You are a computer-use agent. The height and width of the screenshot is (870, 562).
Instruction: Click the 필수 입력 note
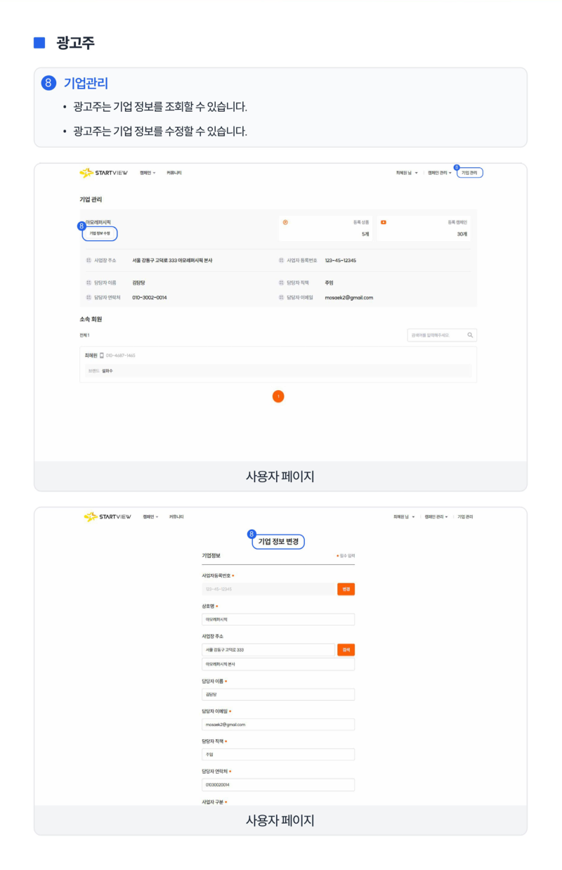tap(346, 556)
